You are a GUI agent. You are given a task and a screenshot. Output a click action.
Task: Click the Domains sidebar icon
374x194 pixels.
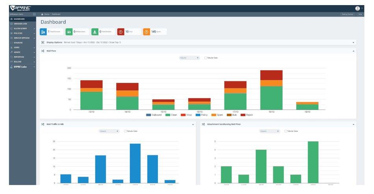[x=11, y=42]
